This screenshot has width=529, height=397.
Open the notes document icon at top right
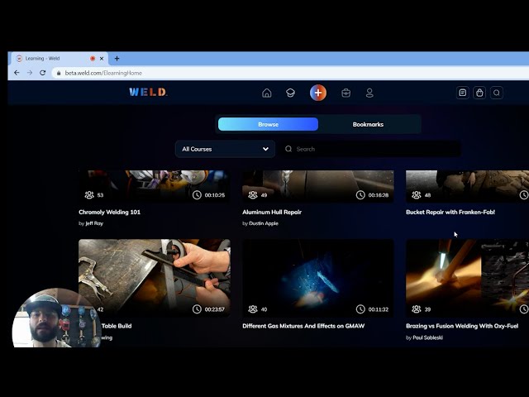point(463,93)
